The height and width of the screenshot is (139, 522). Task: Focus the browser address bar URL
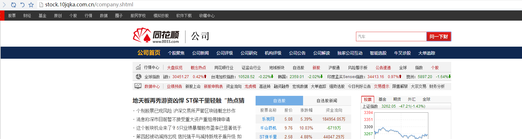click(89, 5)
